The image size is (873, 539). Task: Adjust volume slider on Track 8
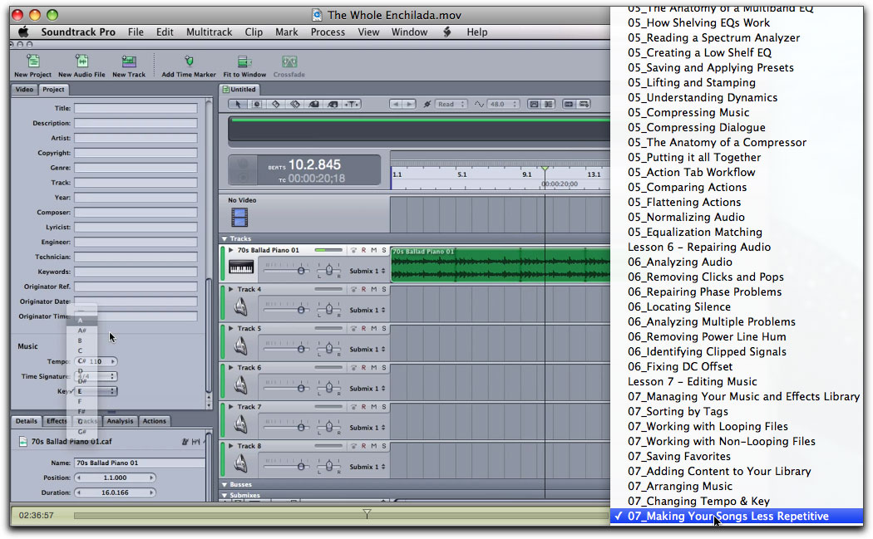click(x=301, y=467)
